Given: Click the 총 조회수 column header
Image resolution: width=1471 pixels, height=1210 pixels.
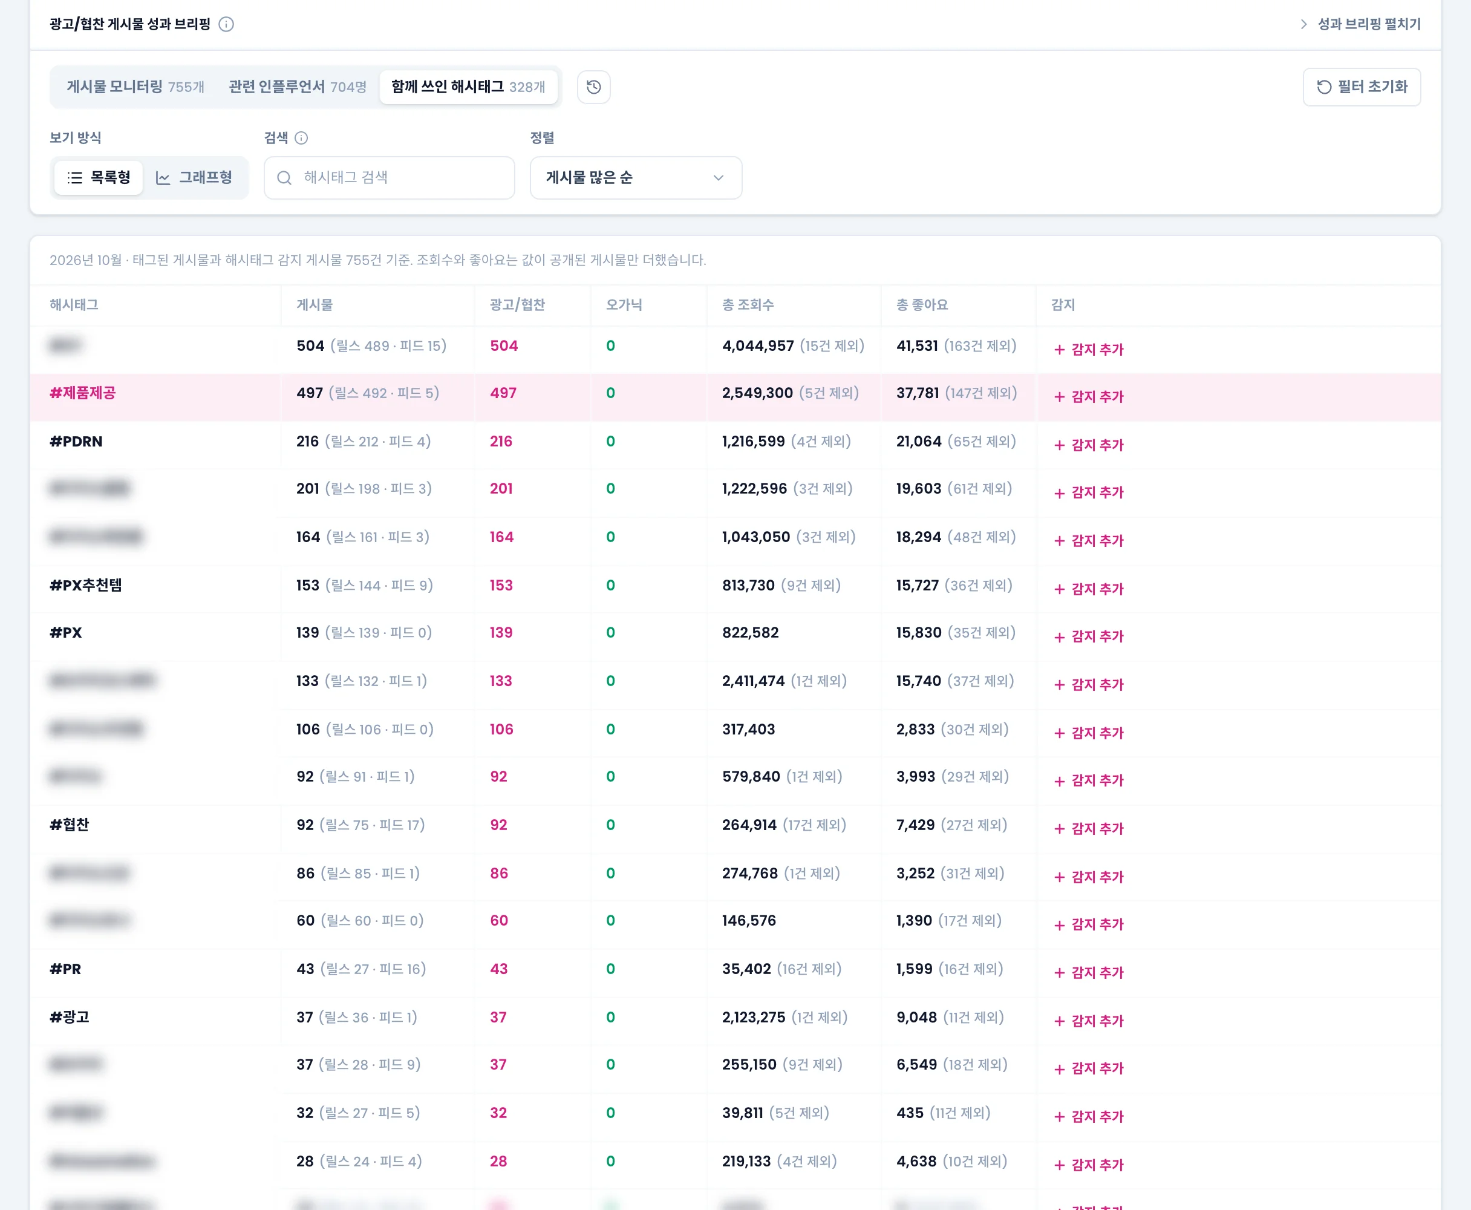Looking at the screenshot, I should pos(748,306).
